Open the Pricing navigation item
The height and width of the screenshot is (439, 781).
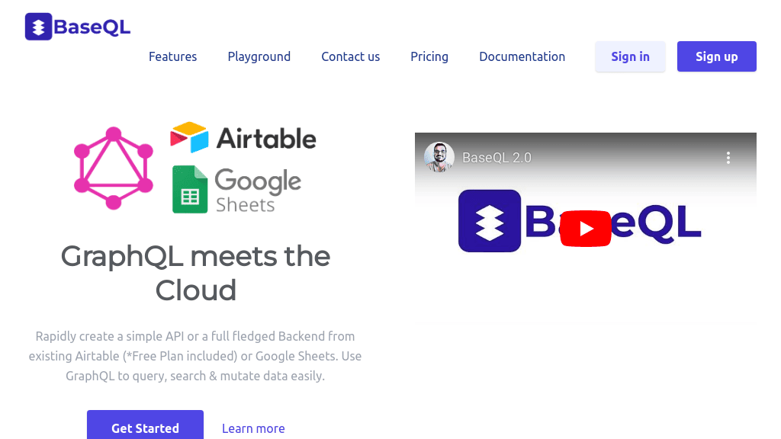(429, 56)
